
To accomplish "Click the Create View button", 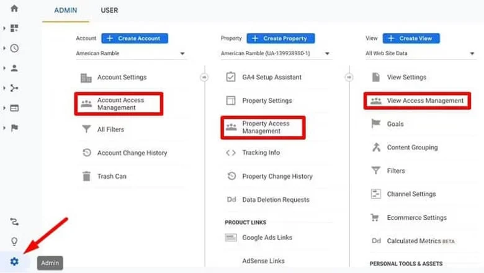I will point(411,38).
